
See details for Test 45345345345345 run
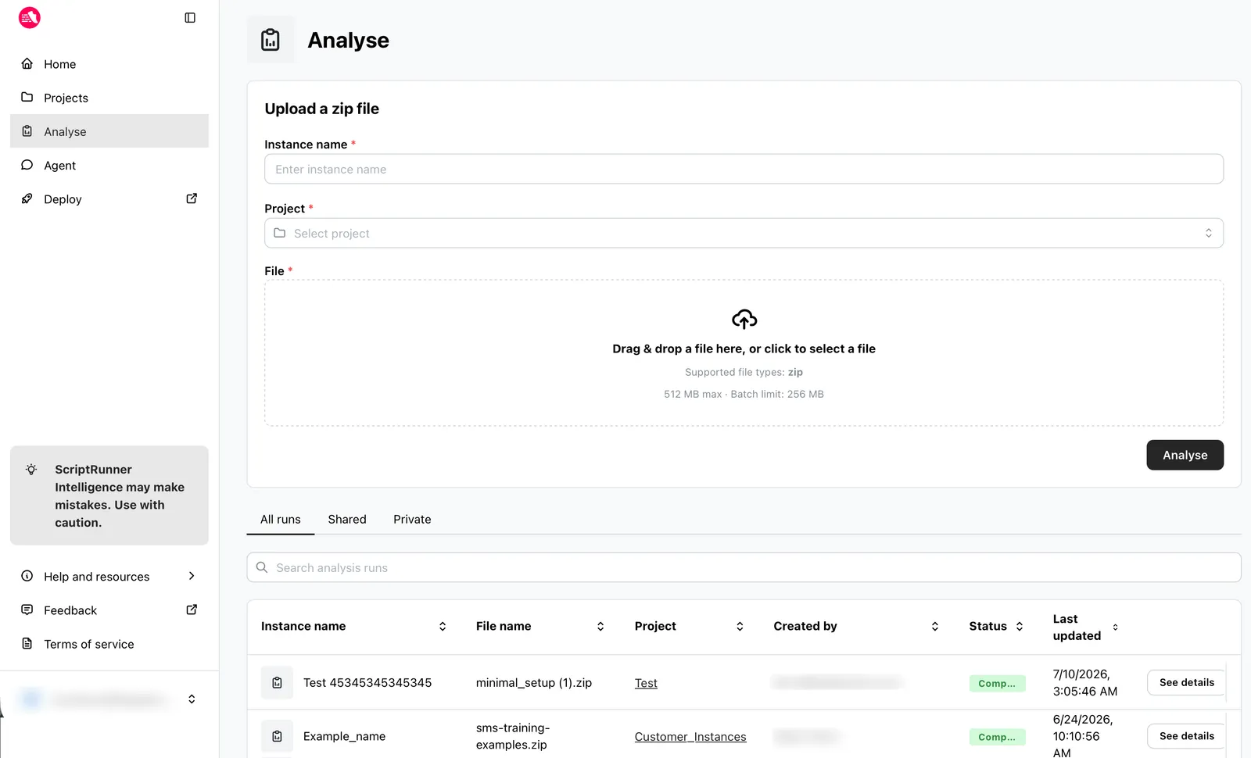coord(1186,682)
